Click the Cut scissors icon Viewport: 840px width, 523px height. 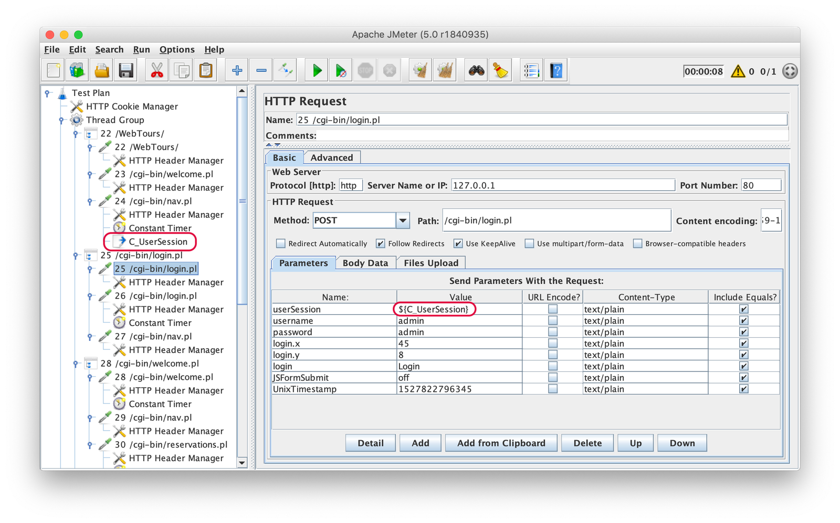coord(156,70)
